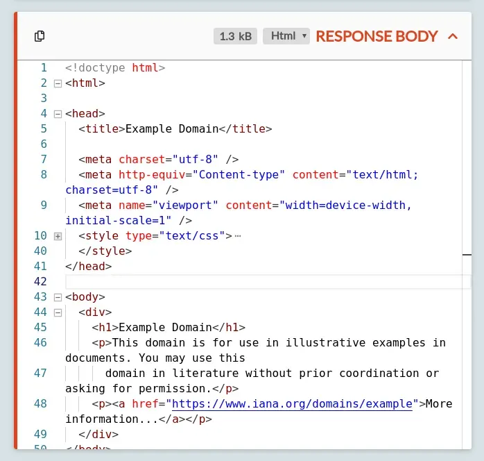Image resolution: width=484 pixels, height=461 pixels.
Task: Click the closing </style> tag
Action: point(105,251)
